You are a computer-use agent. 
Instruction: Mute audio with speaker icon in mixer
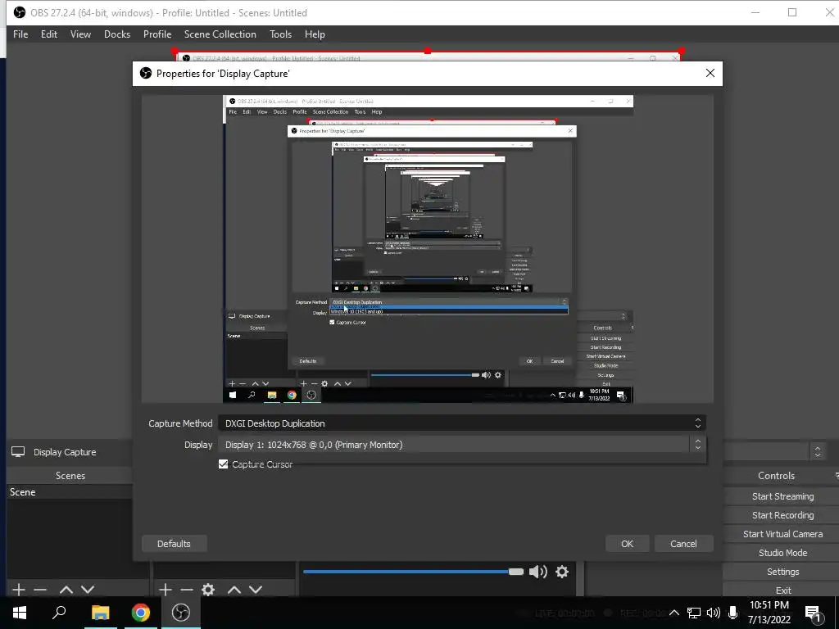pos(537,572)
